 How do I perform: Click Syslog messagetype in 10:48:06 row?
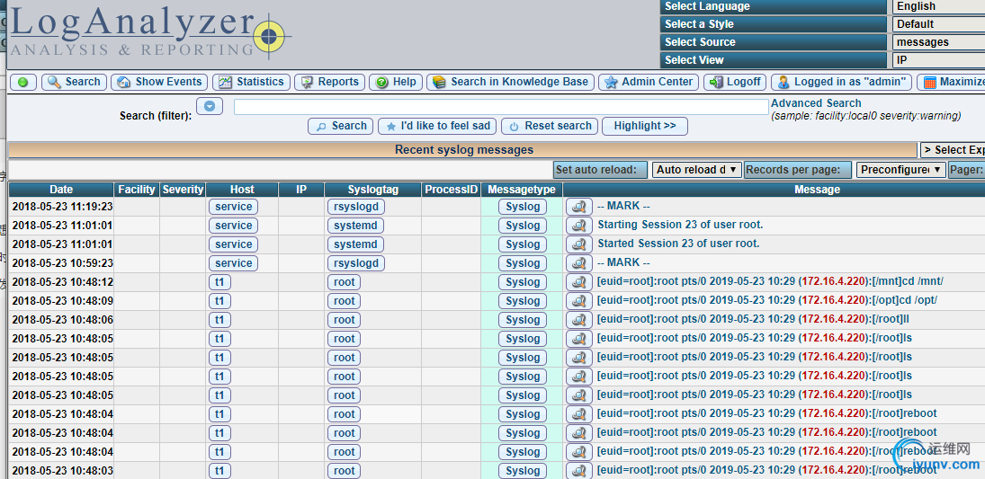pyautogui.click(x=522, y=320)
